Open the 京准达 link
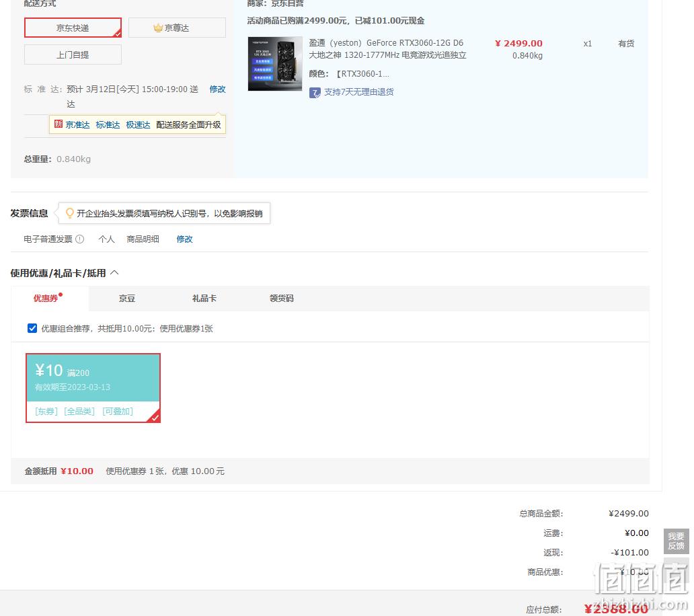 77,125
